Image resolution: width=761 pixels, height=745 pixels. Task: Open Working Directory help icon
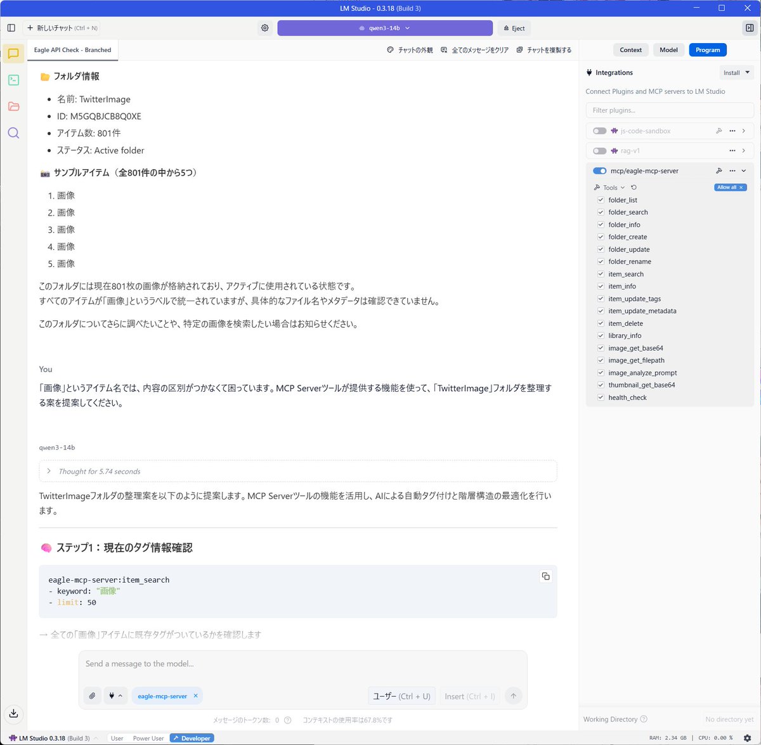tap(644, 719)
